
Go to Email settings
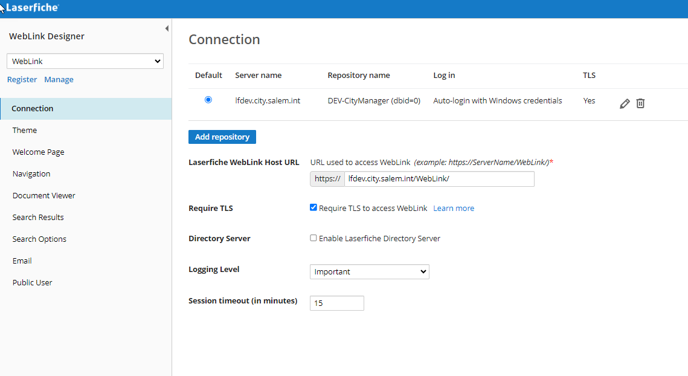point(22,261)
